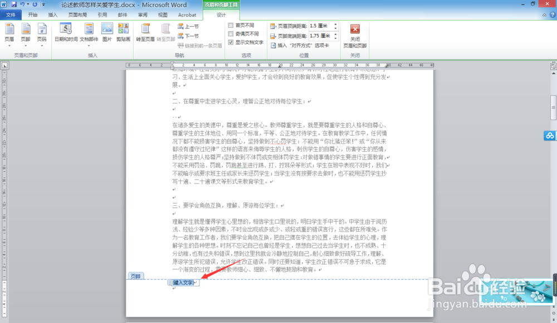The image size is (557, 323).
Task: Switch to 视图 view tab
Action: [x=163, y=15]
